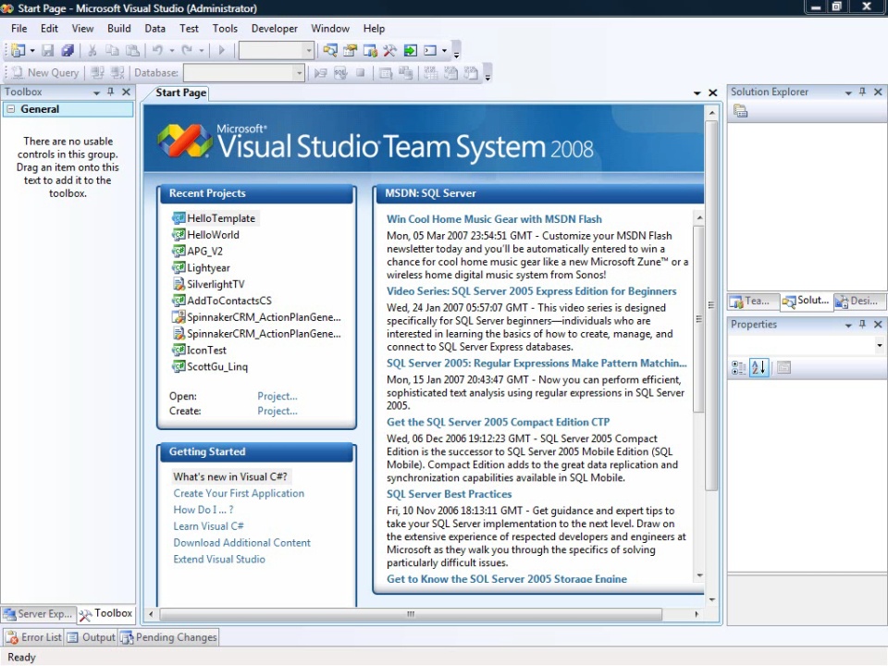Pin the Properties window
Viewport: 888px width, 666px height.
pos(862,324)
